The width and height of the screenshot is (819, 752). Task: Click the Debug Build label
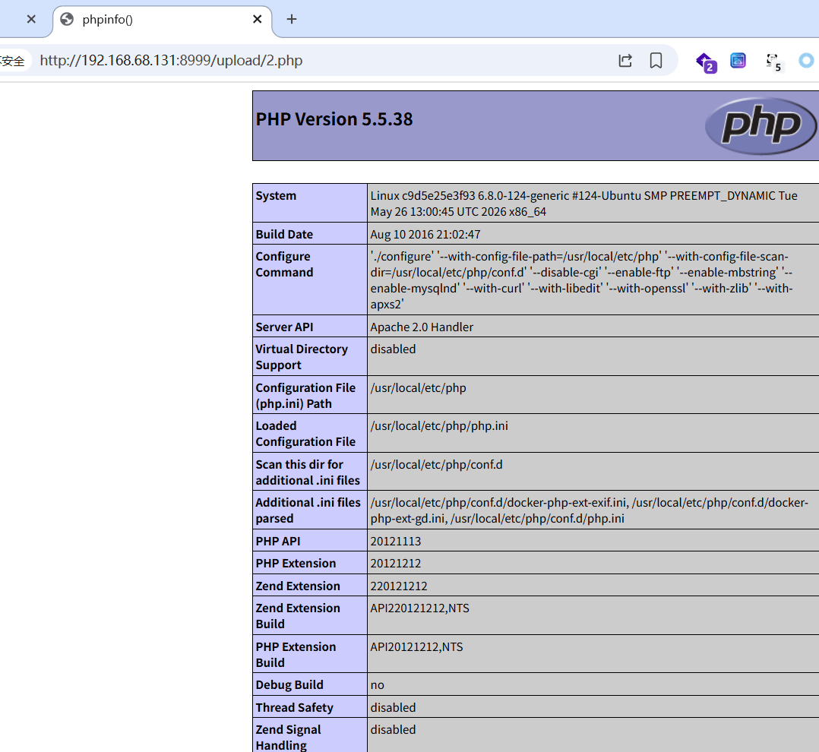pos(289,685)
